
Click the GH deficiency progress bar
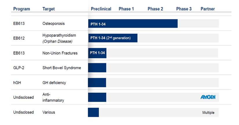click(97, 83)
